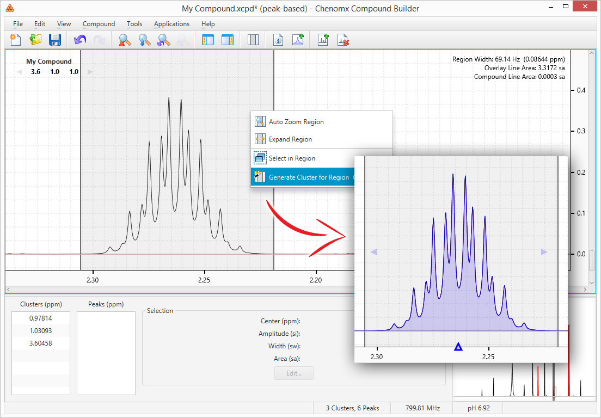The height and width of the screenshot is (418, 601).
Task: Click the Width (sw): label
Action: pyautogui.click(x=284, y=346)
